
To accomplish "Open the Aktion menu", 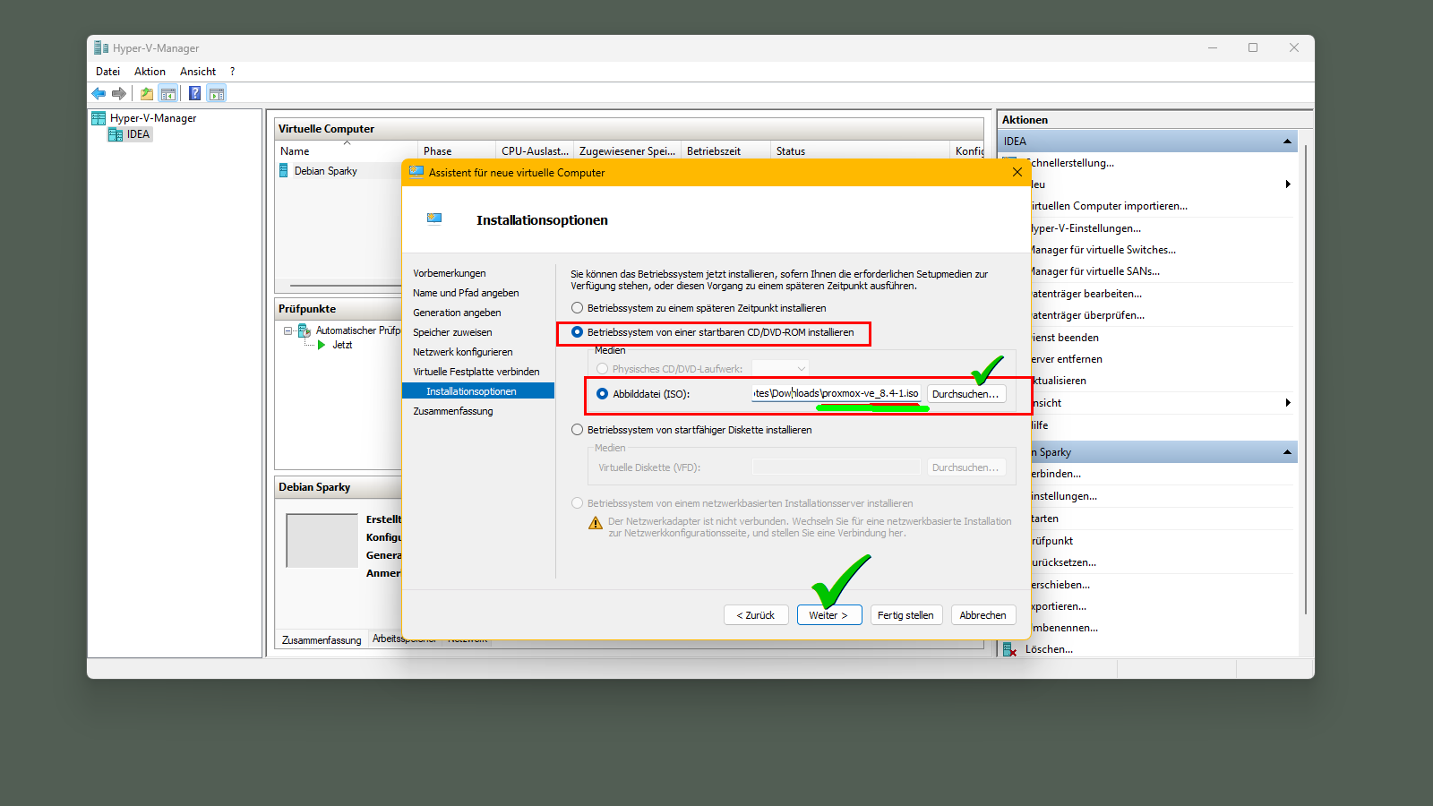I will click(x=150, y=72).
